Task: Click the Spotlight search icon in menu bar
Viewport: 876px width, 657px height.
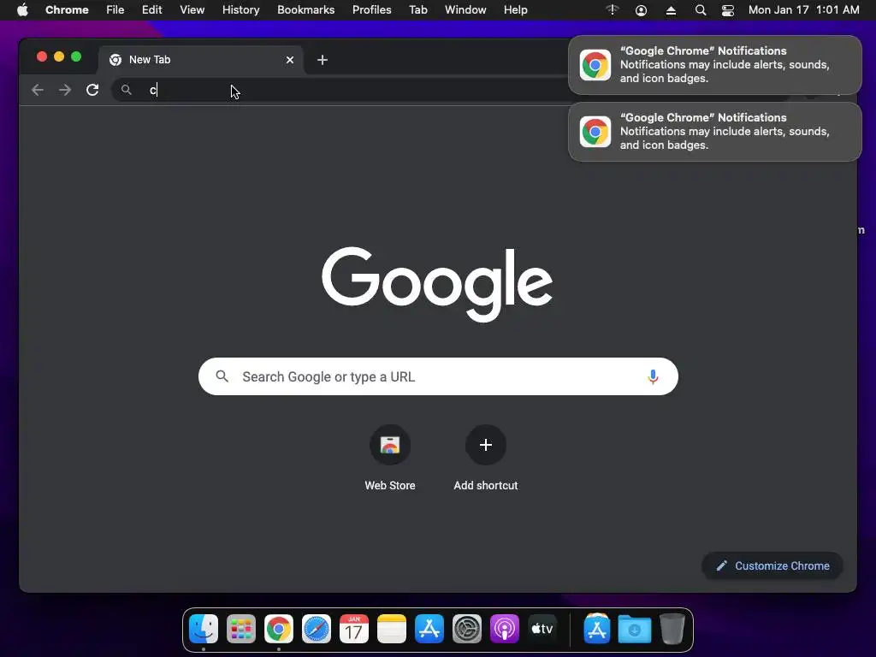Action: 700,10
